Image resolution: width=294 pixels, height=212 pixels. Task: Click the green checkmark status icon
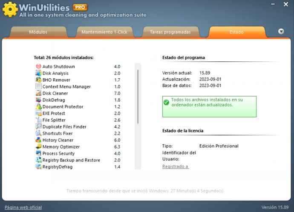click(166, 102)
